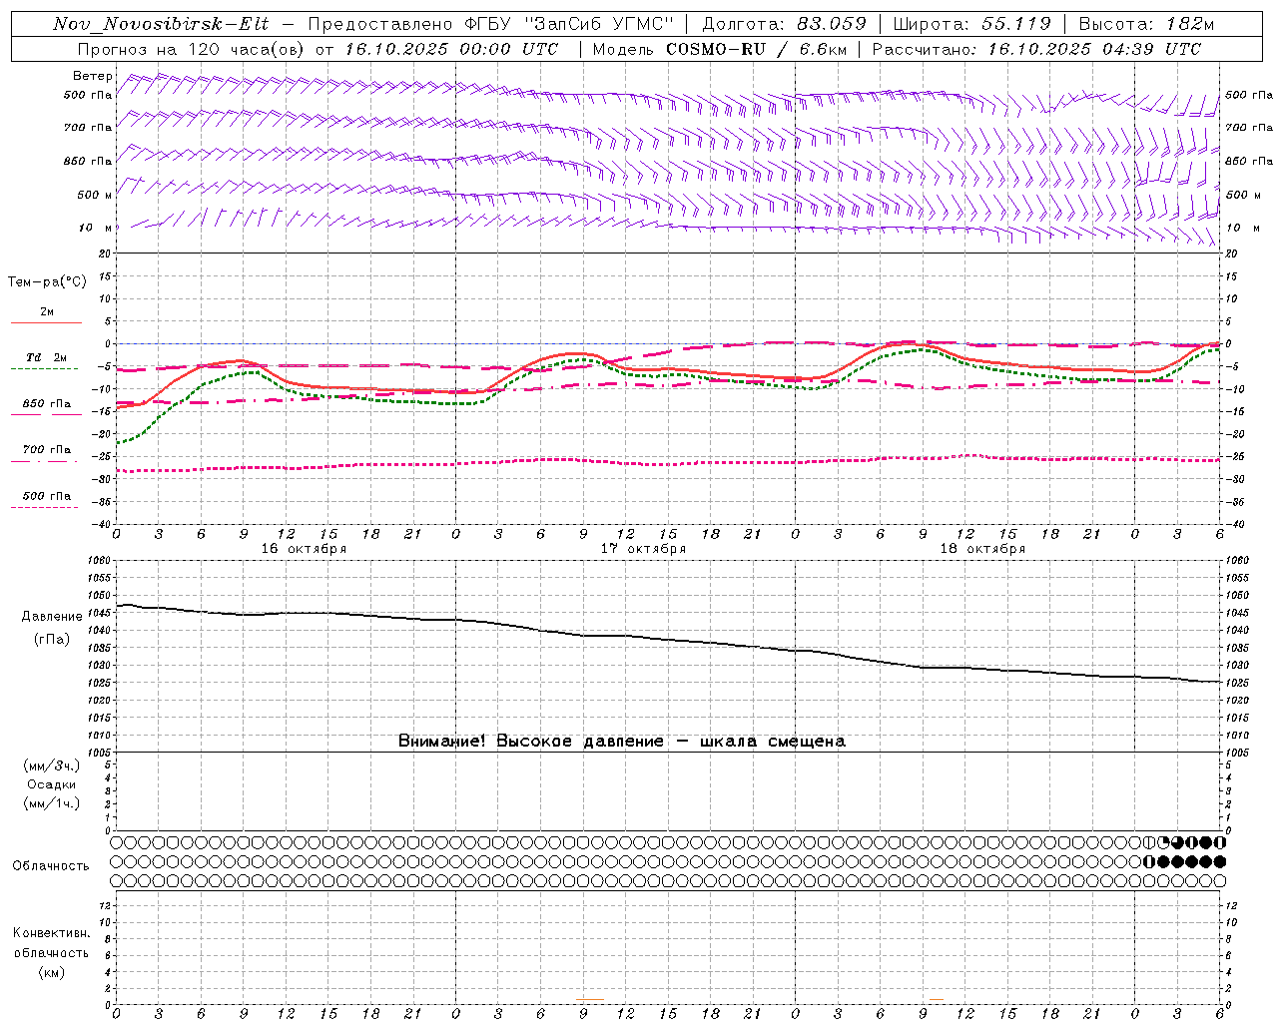The image size is (1278, 1022).
Task: Click the station title Nov_Novosibirsk-Elt
Action: (161, 24)
